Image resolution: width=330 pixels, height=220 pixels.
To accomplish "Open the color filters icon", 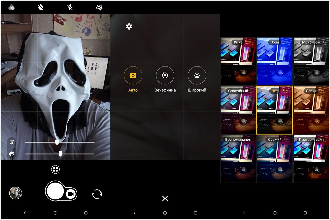I will [12, 7].
